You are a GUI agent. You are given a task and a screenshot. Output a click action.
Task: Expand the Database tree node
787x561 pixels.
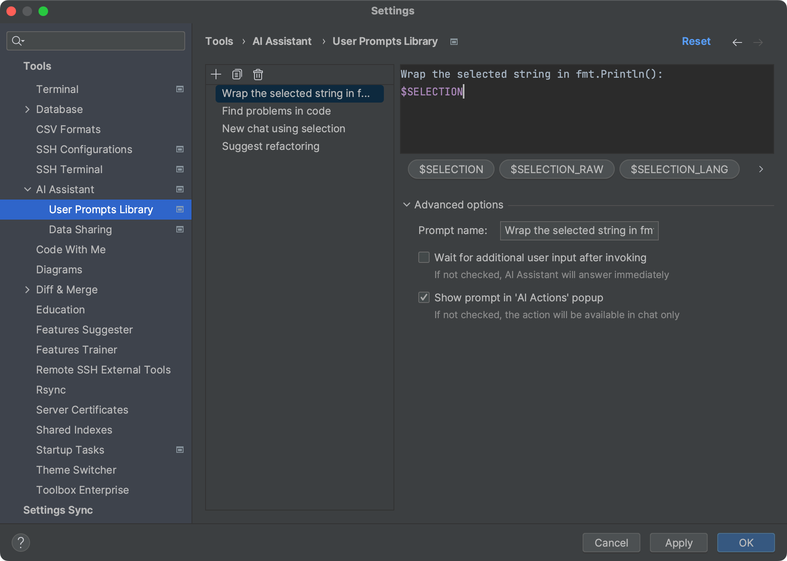(x=27, y=109)
